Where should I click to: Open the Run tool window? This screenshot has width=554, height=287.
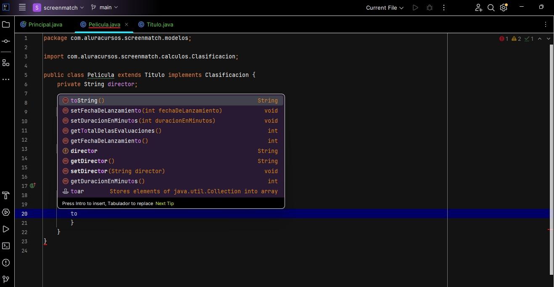6,229
